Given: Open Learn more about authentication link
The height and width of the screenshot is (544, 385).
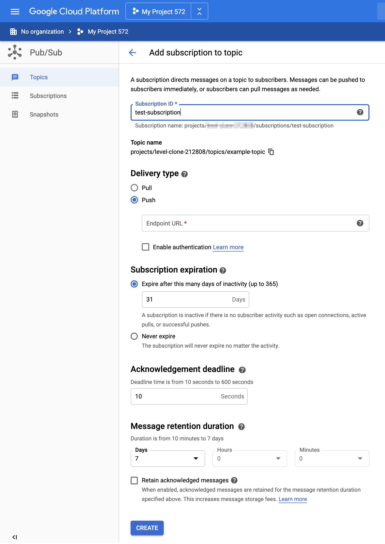Looking at the screenshot, I should pos(228,247).
